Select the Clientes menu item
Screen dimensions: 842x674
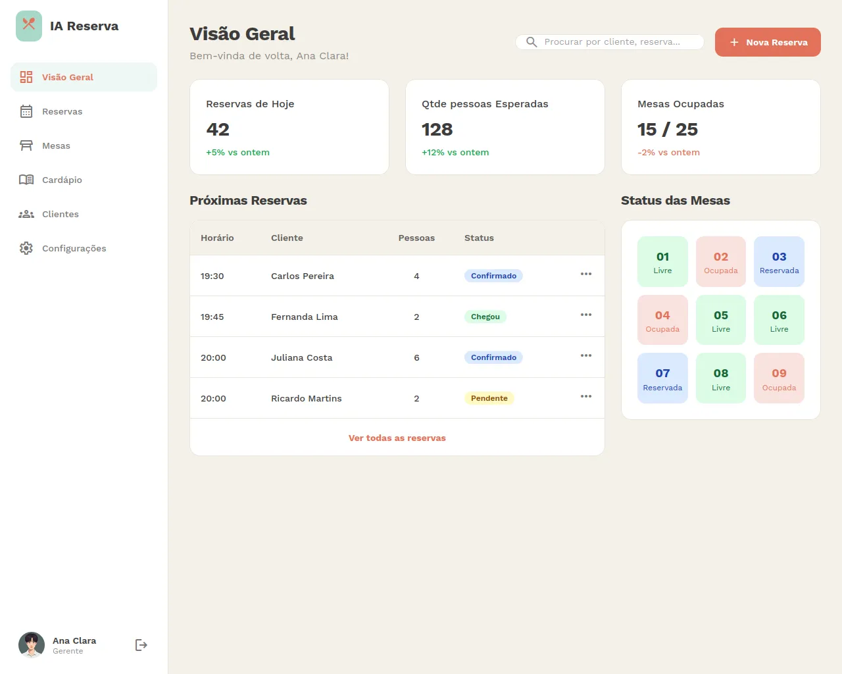[x=61, y=214]
